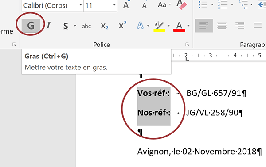Align paragraph text to the right
This screenshot has width=266, height=167.
pos(240,26)
